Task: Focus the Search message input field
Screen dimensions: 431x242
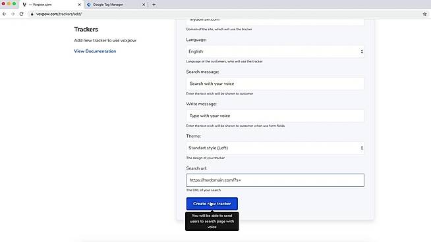Action: point(275,84)
